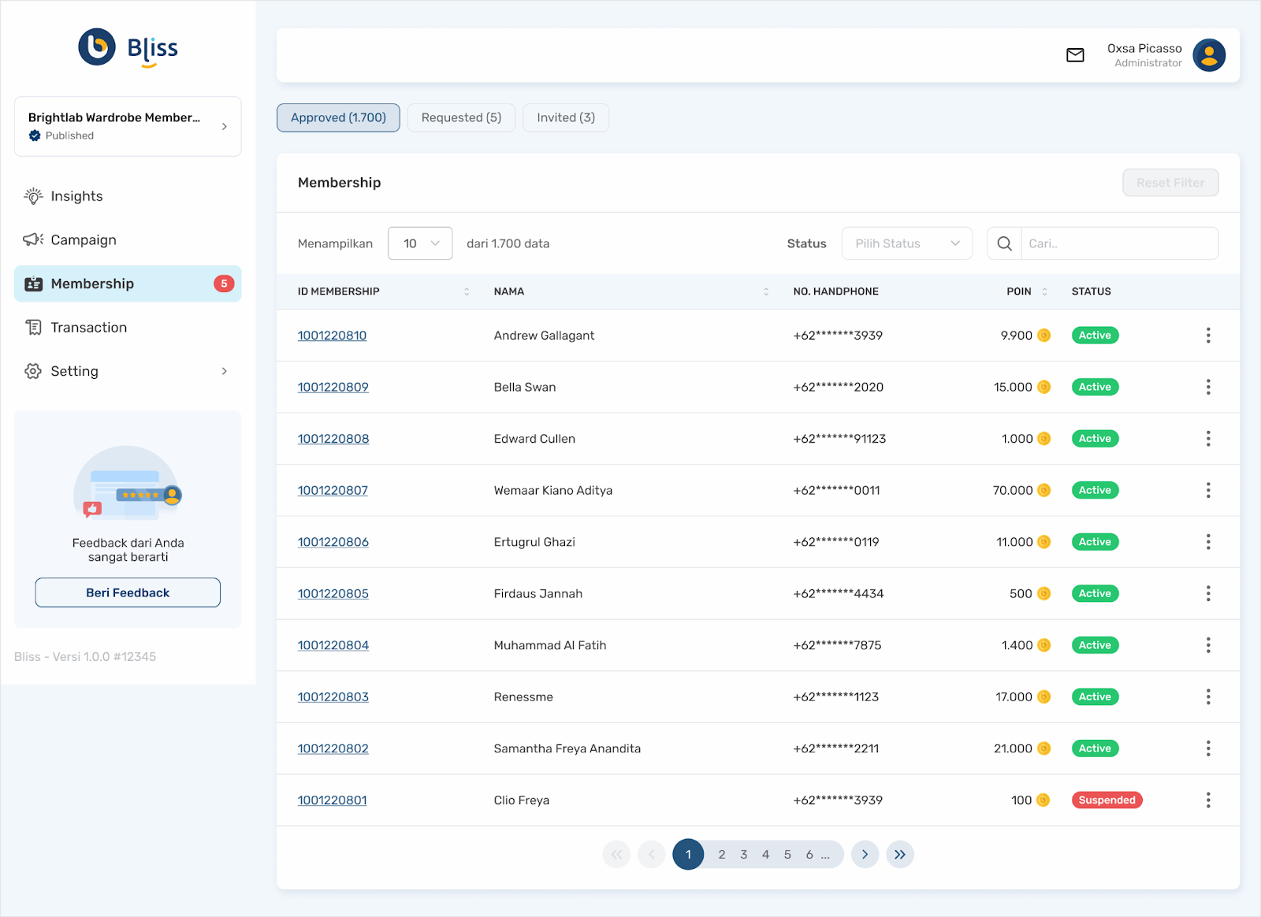Sort by Poin column arrows
Image resolution: width=1261 pixels, height=917 pixels.
[1045, 291]
